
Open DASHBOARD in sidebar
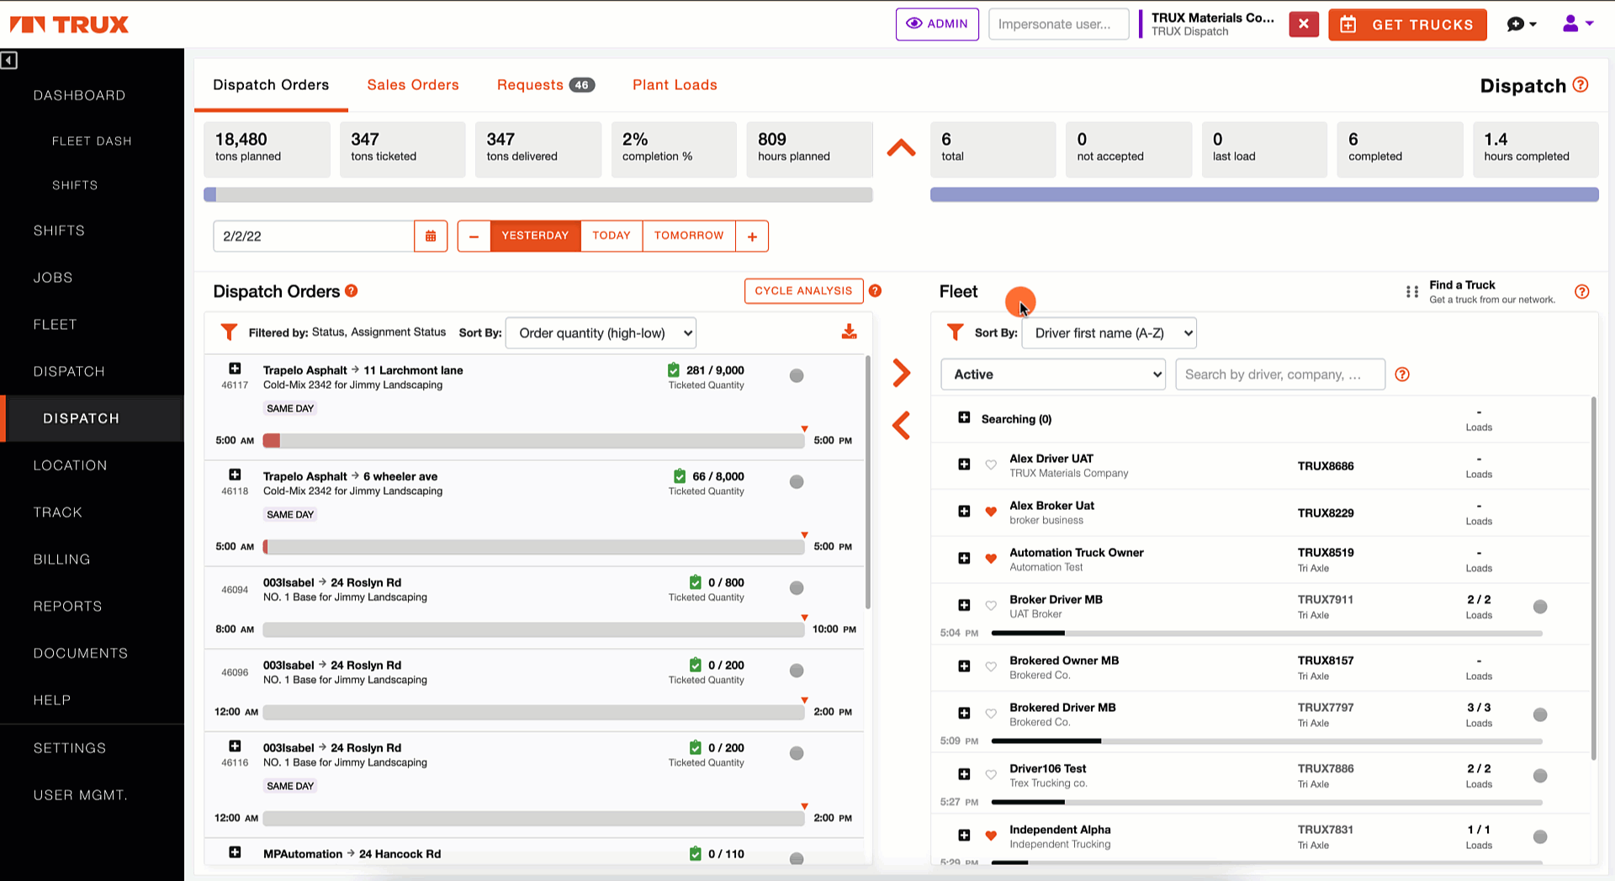[x=80, y=95]
